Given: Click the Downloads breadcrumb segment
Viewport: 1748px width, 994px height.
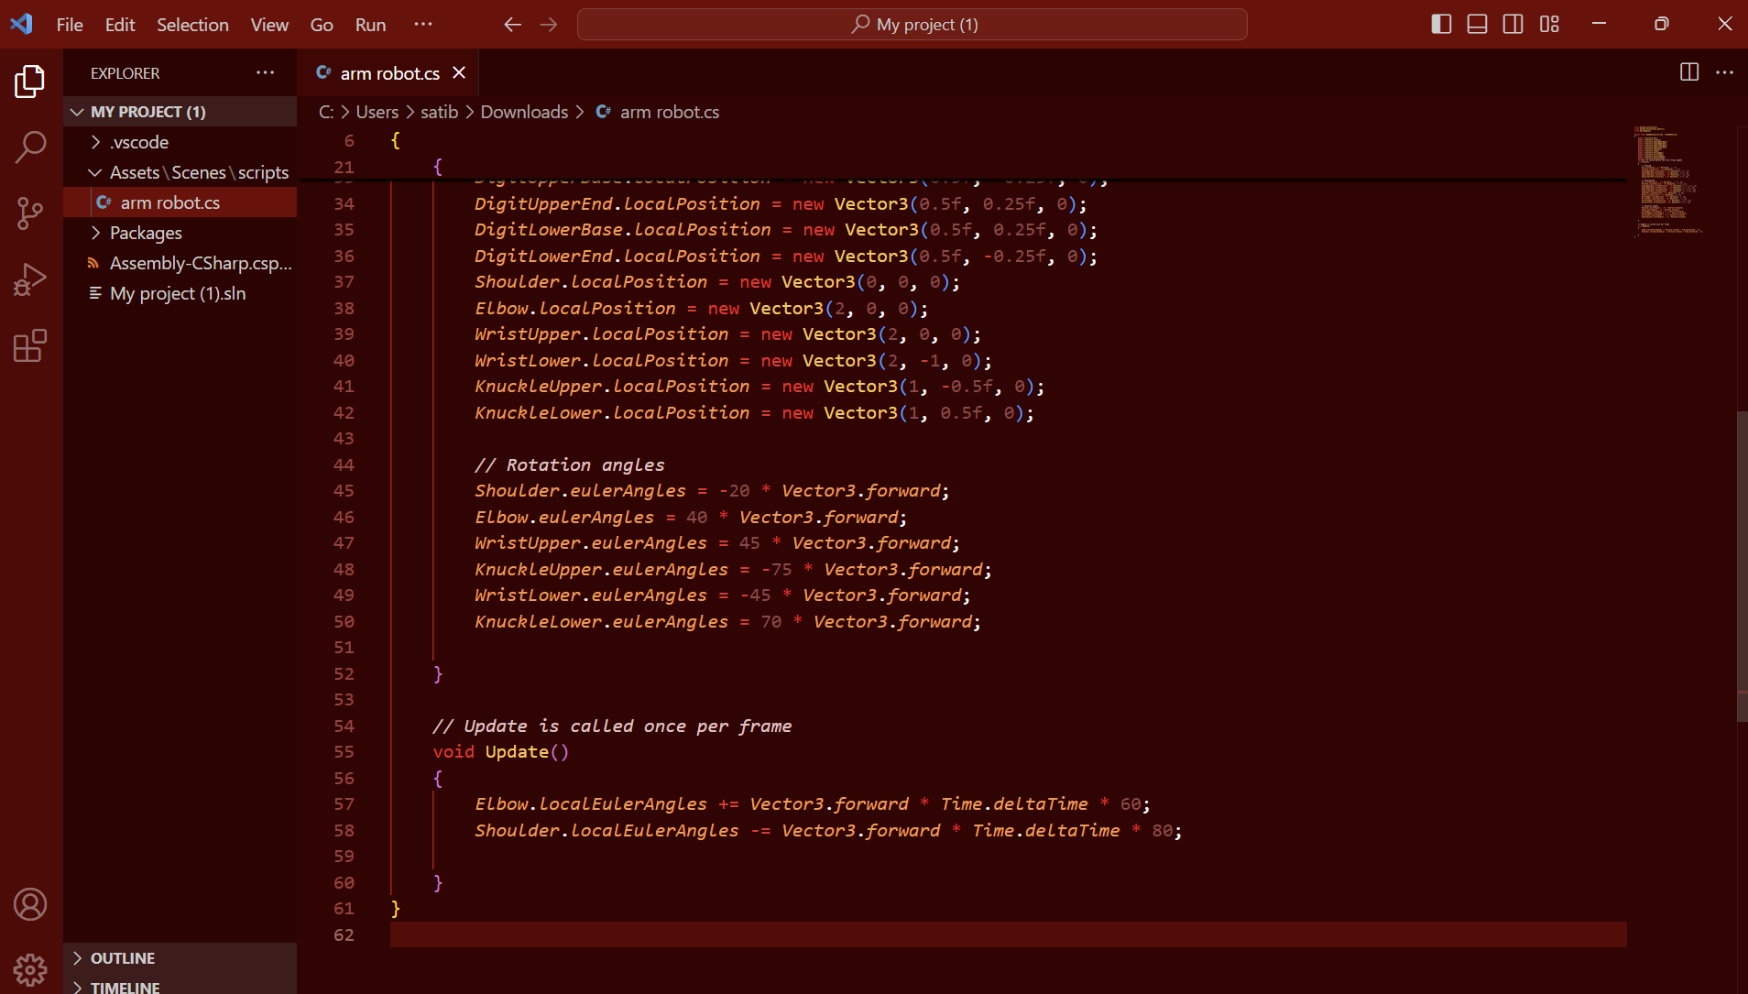Looking at the screenshot, I should (524, 112).
